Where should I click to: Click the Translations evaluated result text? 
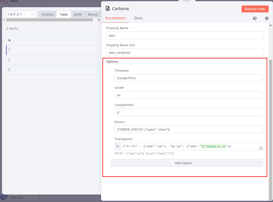pos(144,153)
